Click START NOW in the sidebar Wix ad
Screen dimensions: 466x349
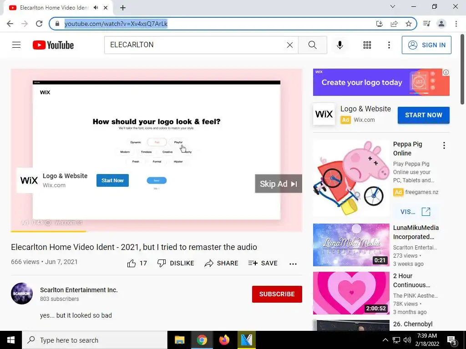(x=424, y=115)
